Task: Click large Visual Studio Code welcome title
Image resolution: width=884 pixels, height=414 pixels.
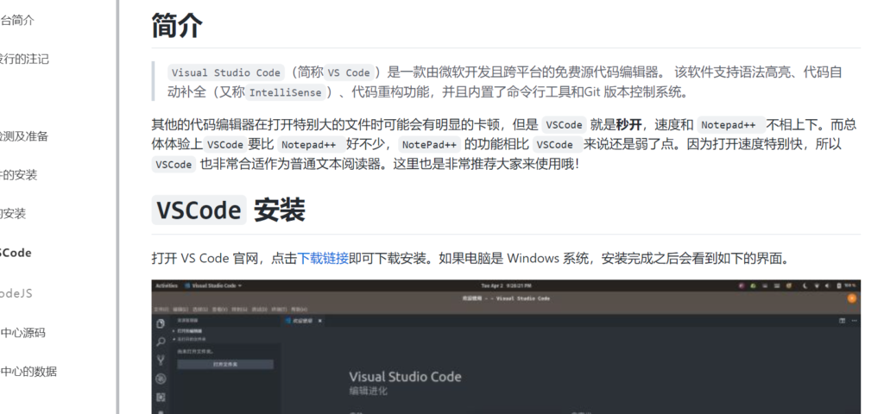Action: [405, 377]
